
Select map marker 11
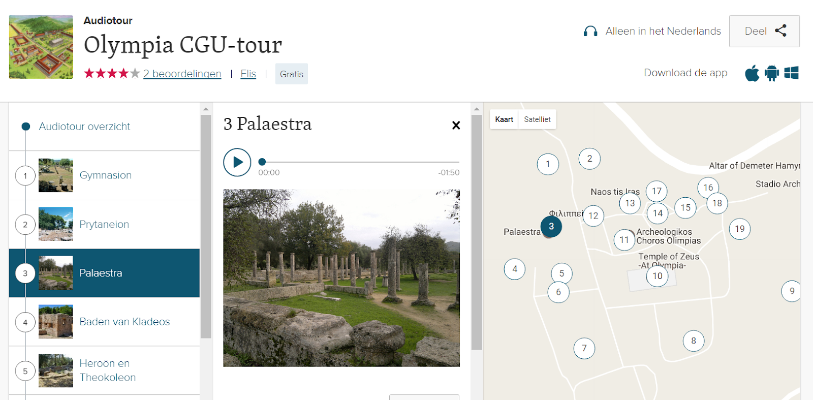(624, 240)
